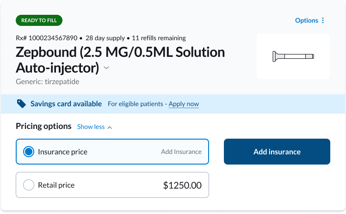Click the Add Insurance text inside insurance card
Image resolution: width=346 pixels, height=214 pixels.
coord(181,152)
